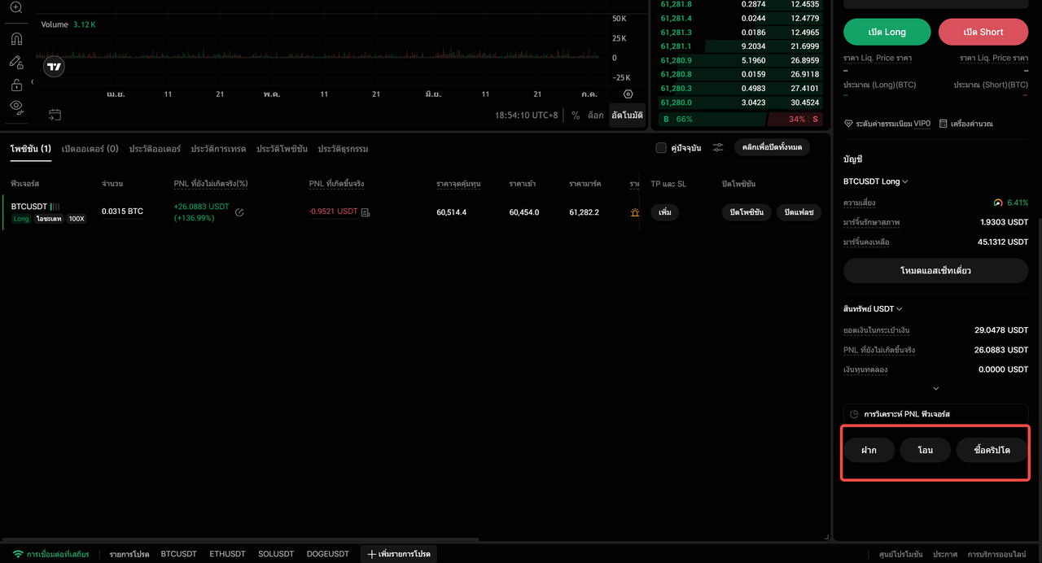Select the lock drawing tools pencil icon
The height and width of the screenshot is (563, 1042).
[16, 62]
